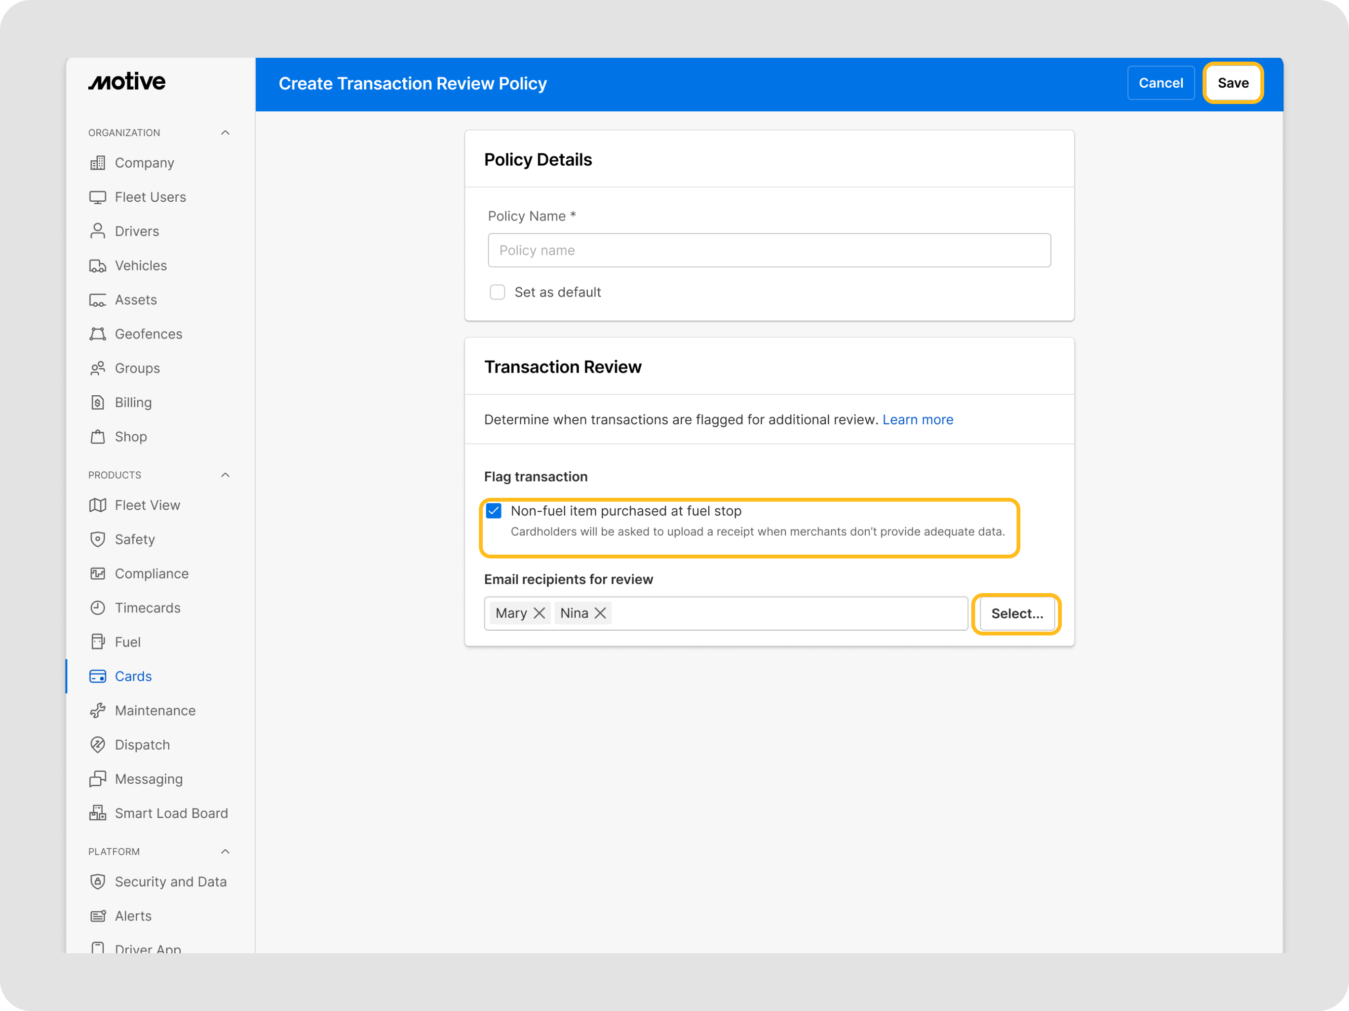Open the Cards menu item

(133, 676)
